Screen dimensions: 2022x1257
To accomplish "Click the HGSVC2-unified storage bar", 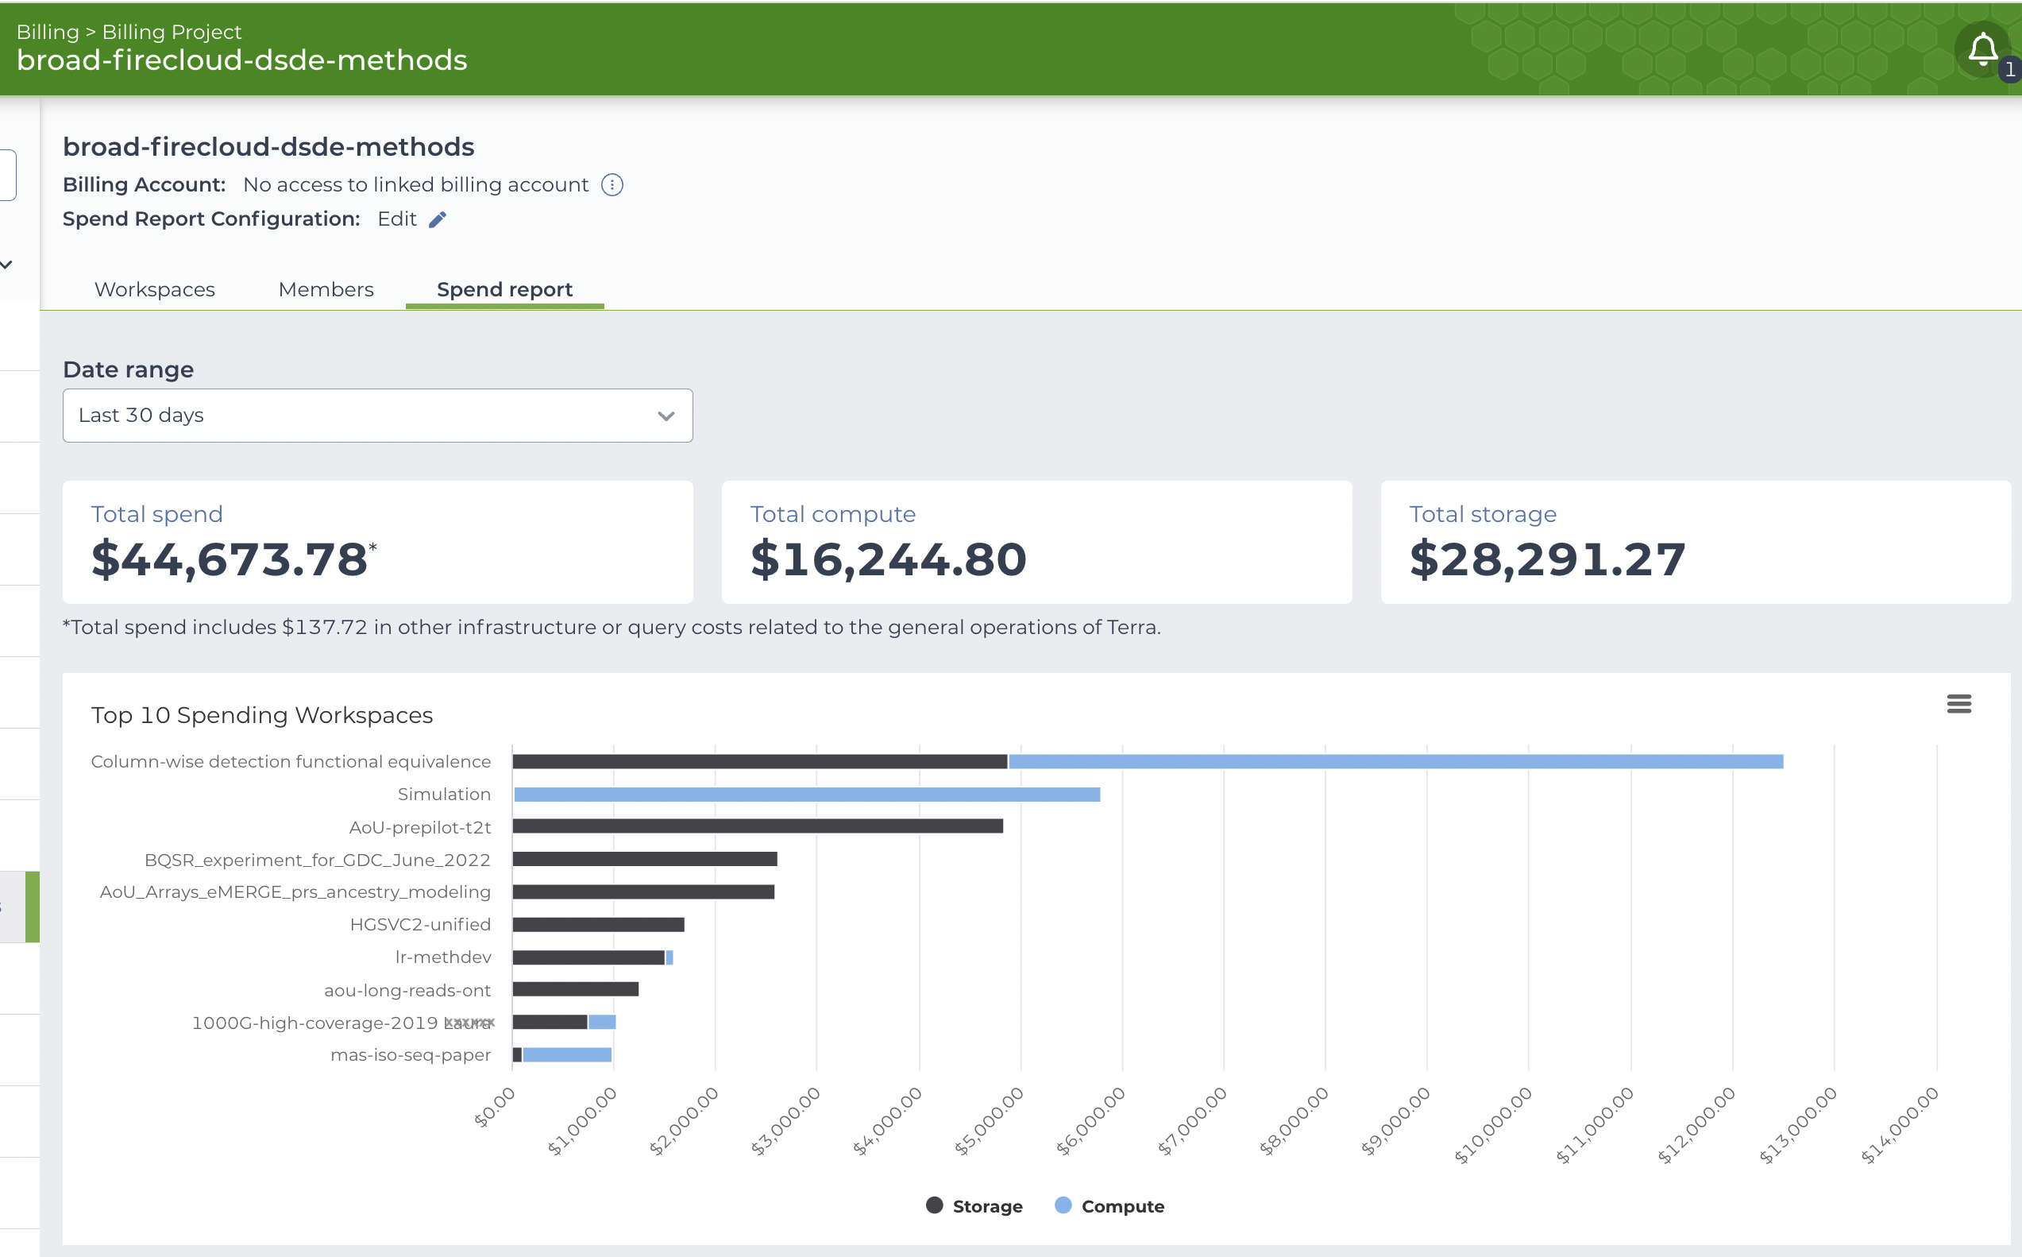I will point(598,924).
